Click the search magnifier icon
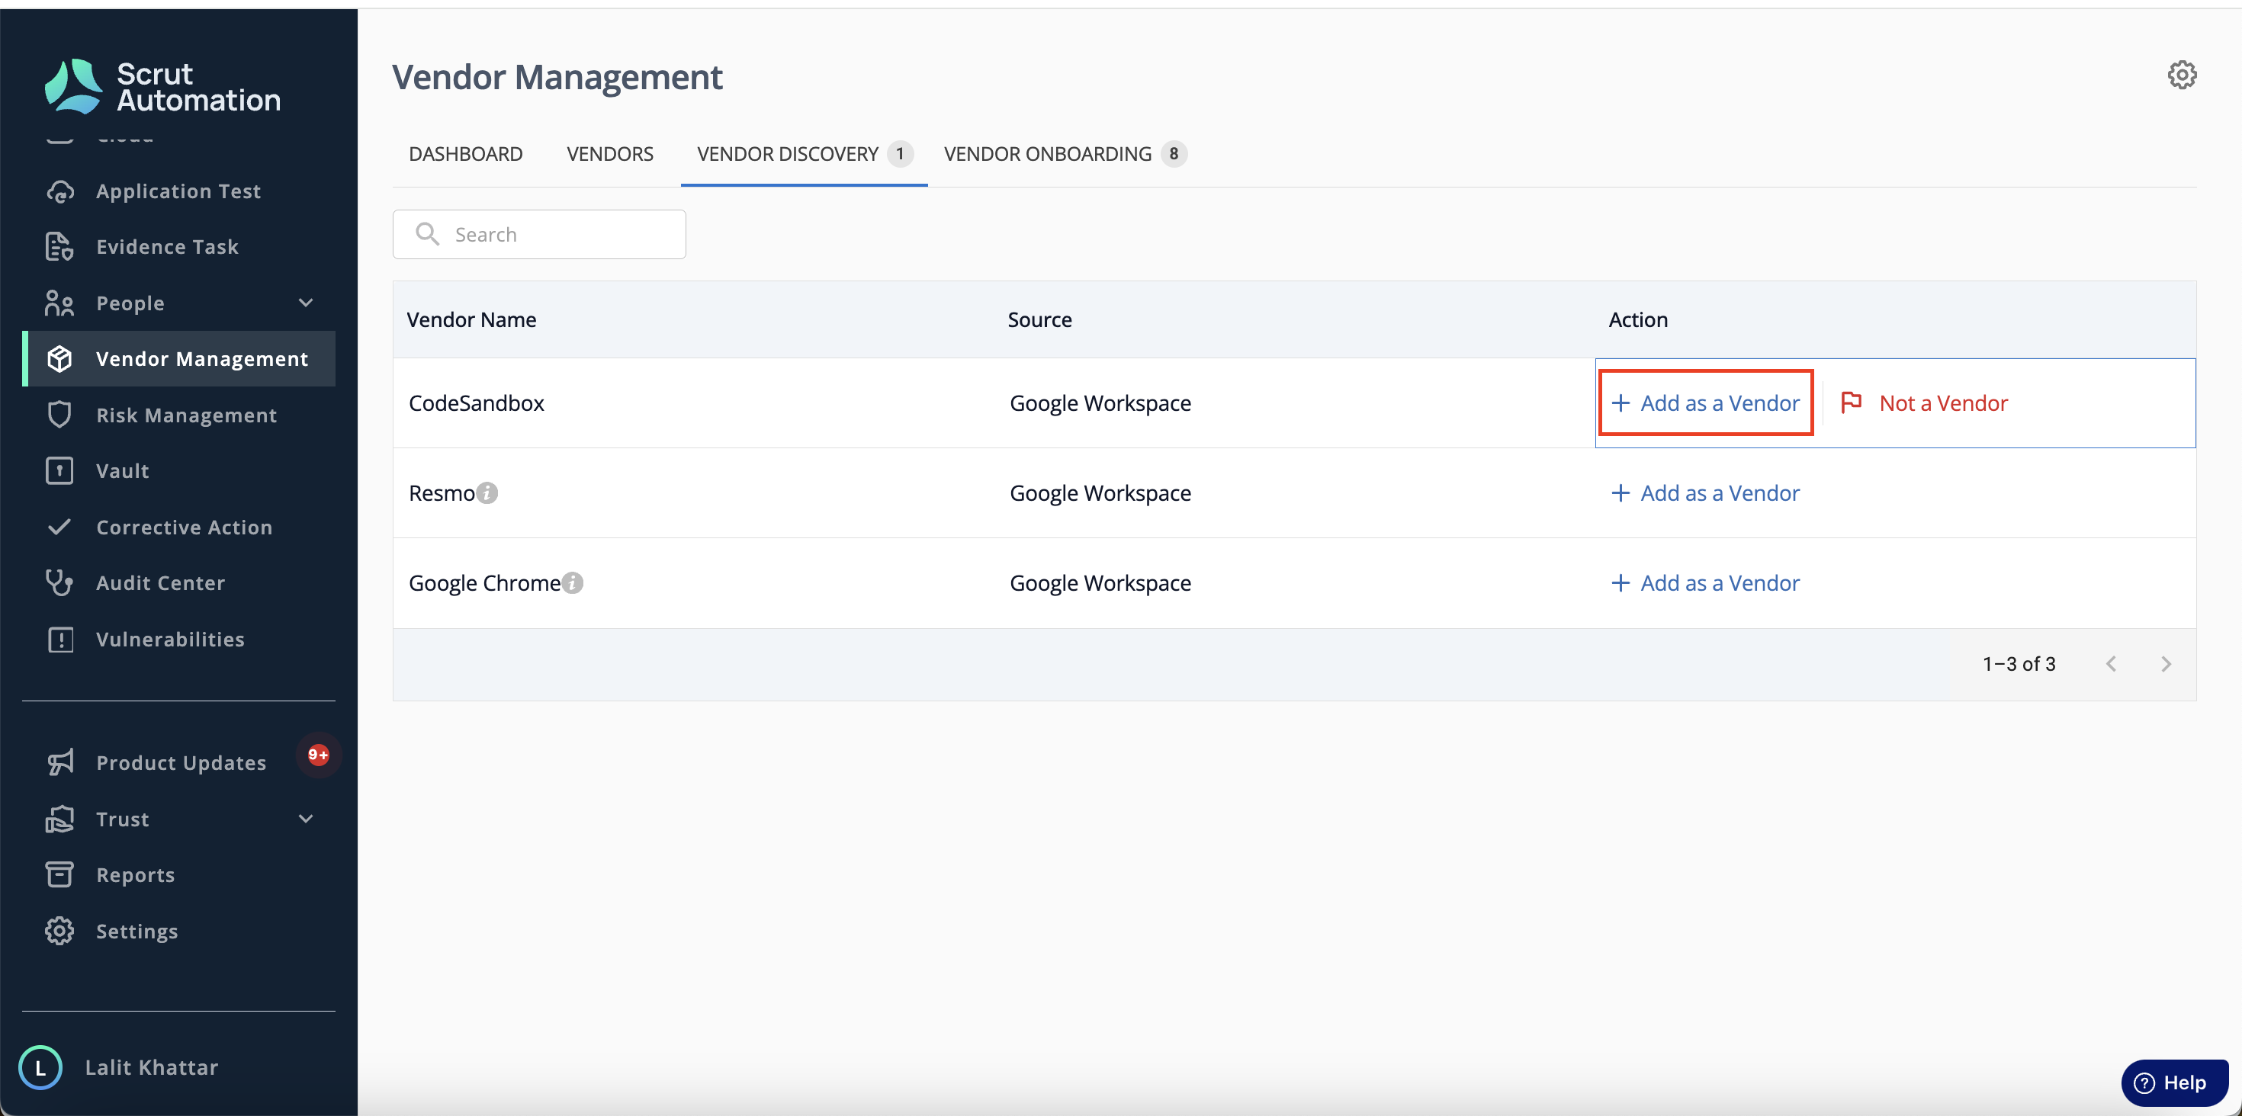The width and height of the screenshot is (2242, 1116). pyautogui.click(x=426, y=234)
